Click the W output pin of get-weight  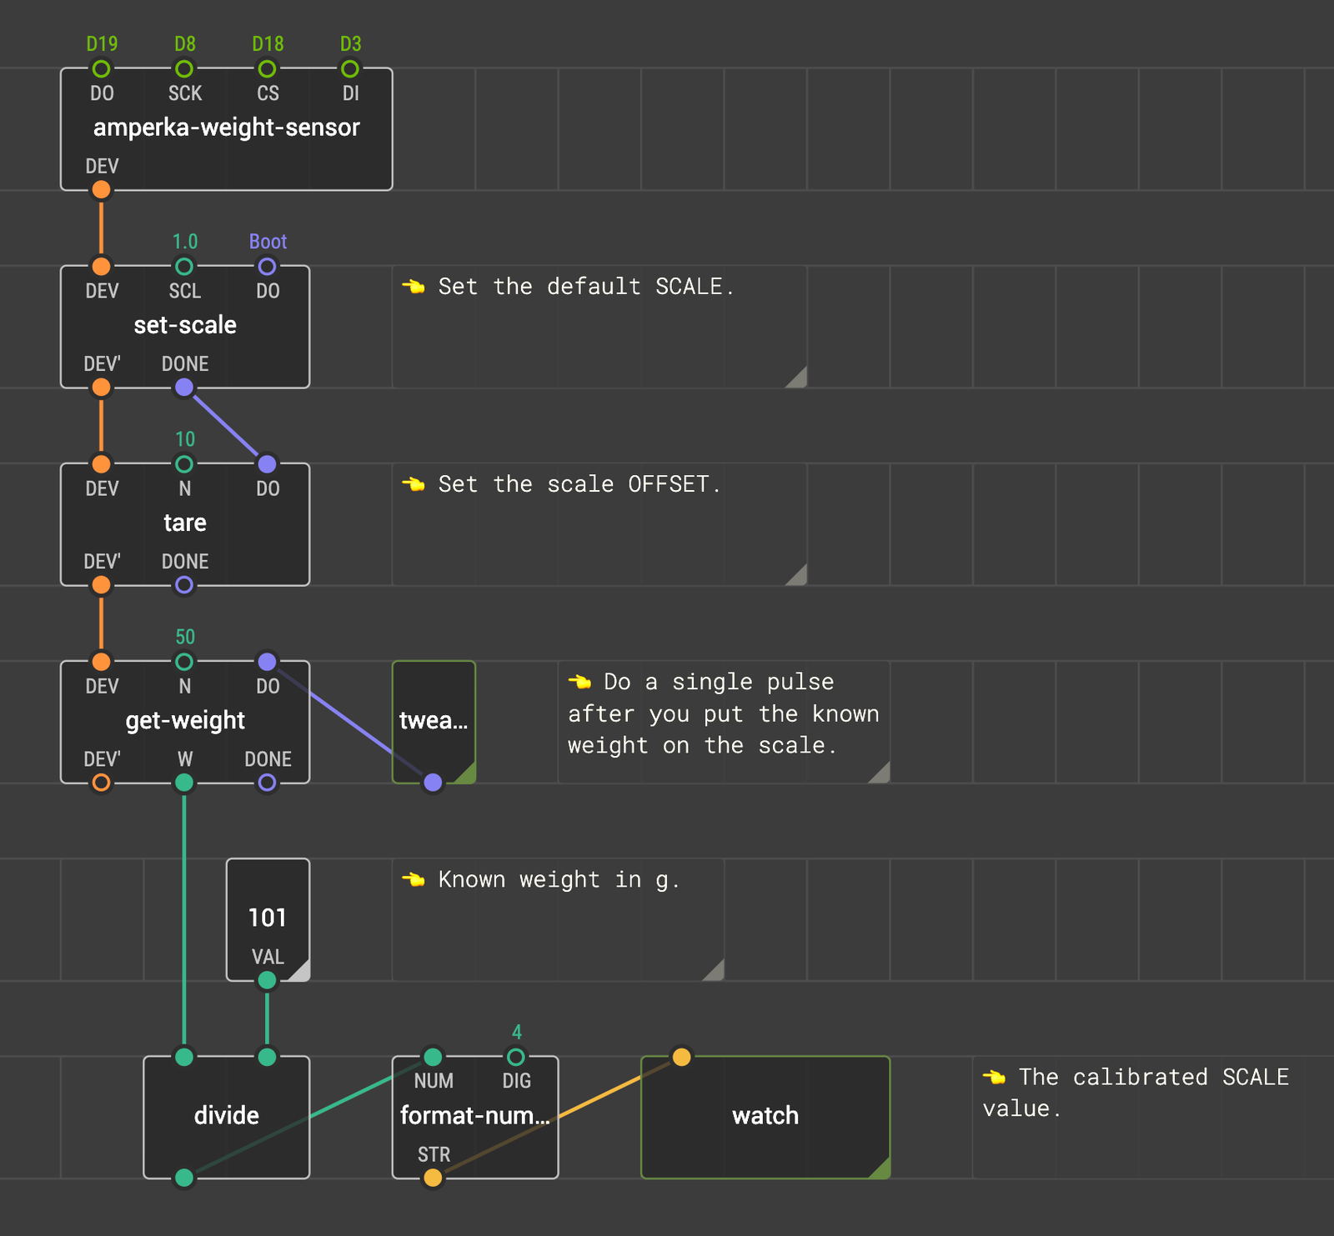184,783
